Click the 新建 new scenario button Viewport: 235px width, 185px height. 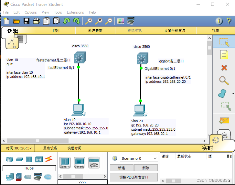122,168
